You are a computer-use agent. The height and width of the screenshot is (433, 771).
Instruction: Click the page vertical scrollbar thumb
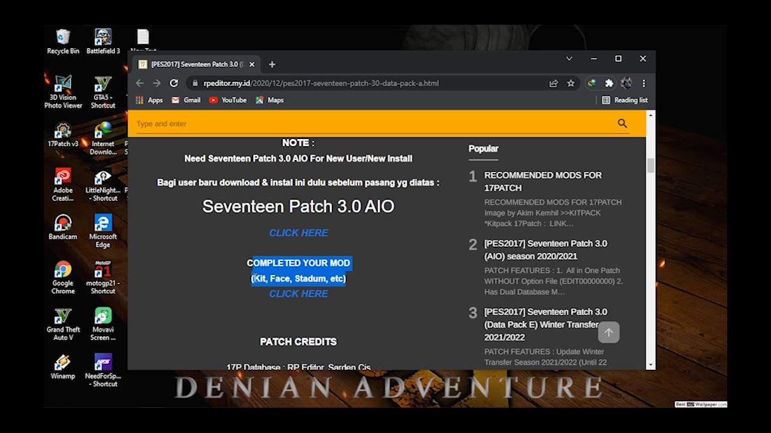pyautogui.click(x=651, y=165)
